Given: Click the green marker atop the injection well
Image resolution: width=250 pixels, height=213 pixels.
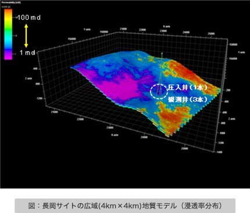Looking at the screenshot, I should click(x=162, y=53).
